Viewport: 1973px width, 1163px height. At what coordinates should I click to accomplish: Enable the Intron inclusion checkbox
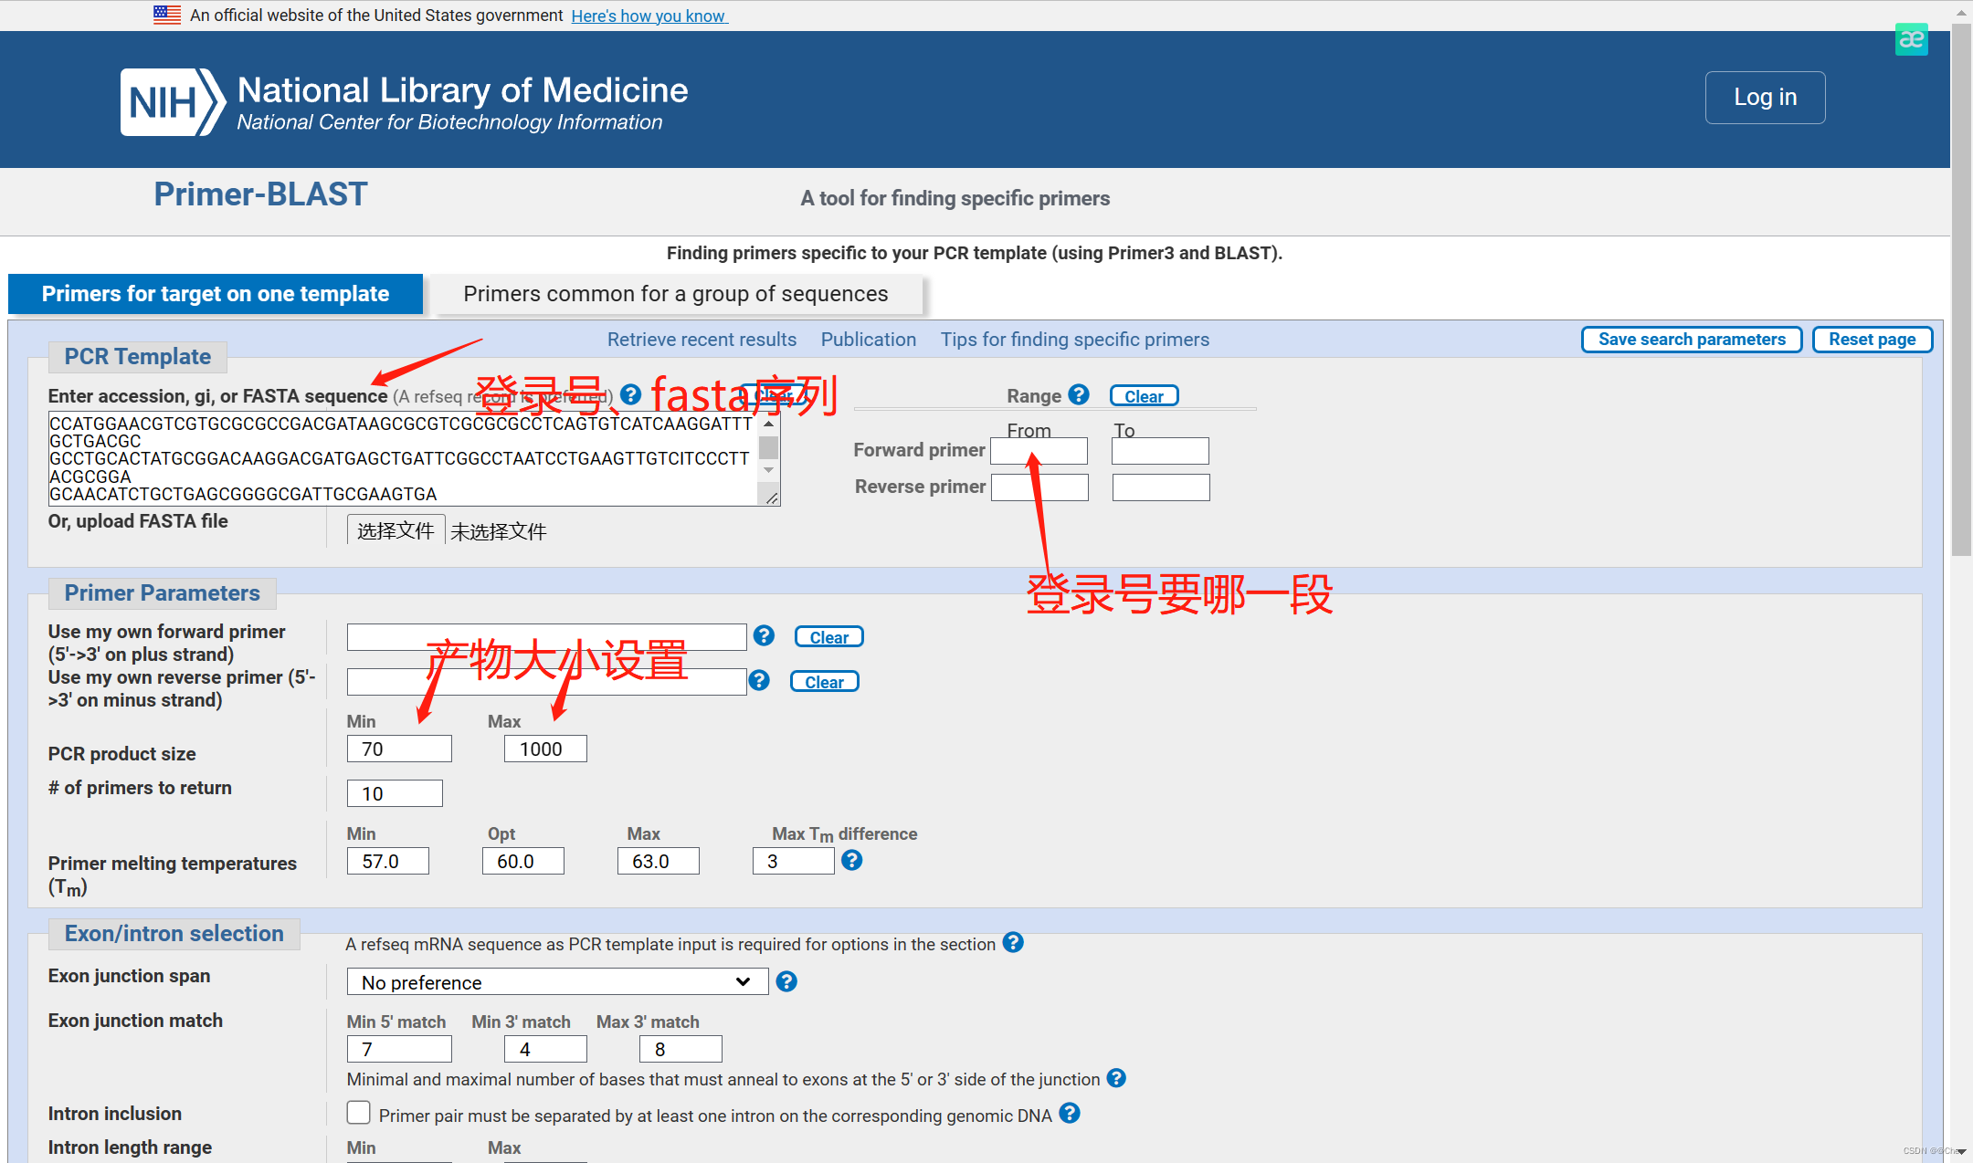click(x=359, y=1113)
